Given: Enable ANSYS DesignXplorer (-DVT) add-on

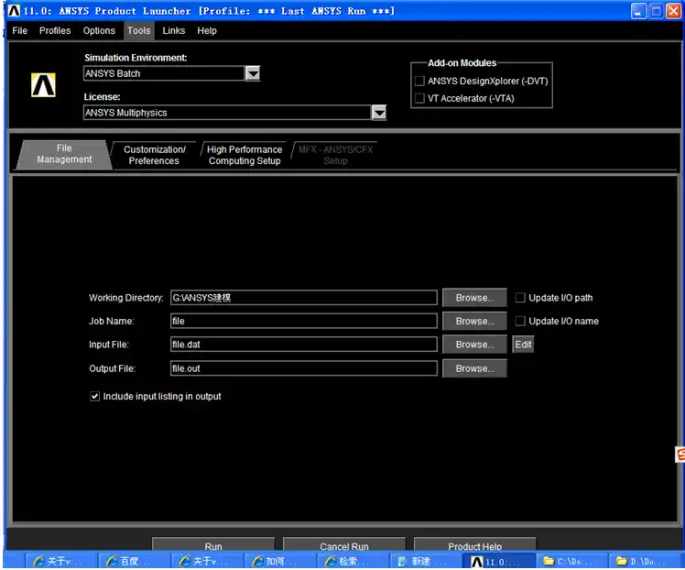Looking at the screenshot, I should click(419, 81).
